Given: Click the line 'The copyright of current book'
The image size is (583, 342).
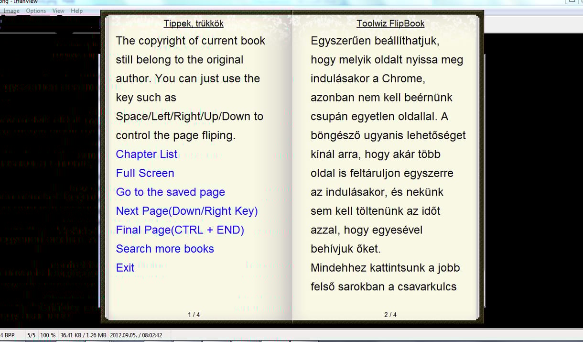Looking at the screenshot, I should click(x=190, y=41).
